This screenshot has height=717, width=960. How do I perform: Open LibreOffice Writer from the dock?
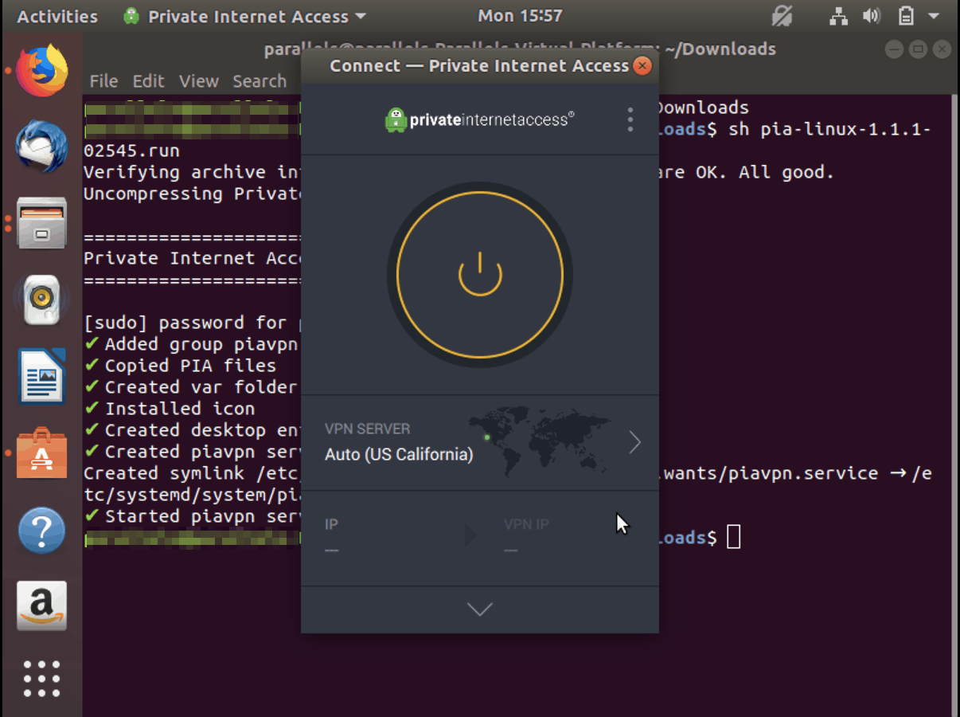click(41, 376)
